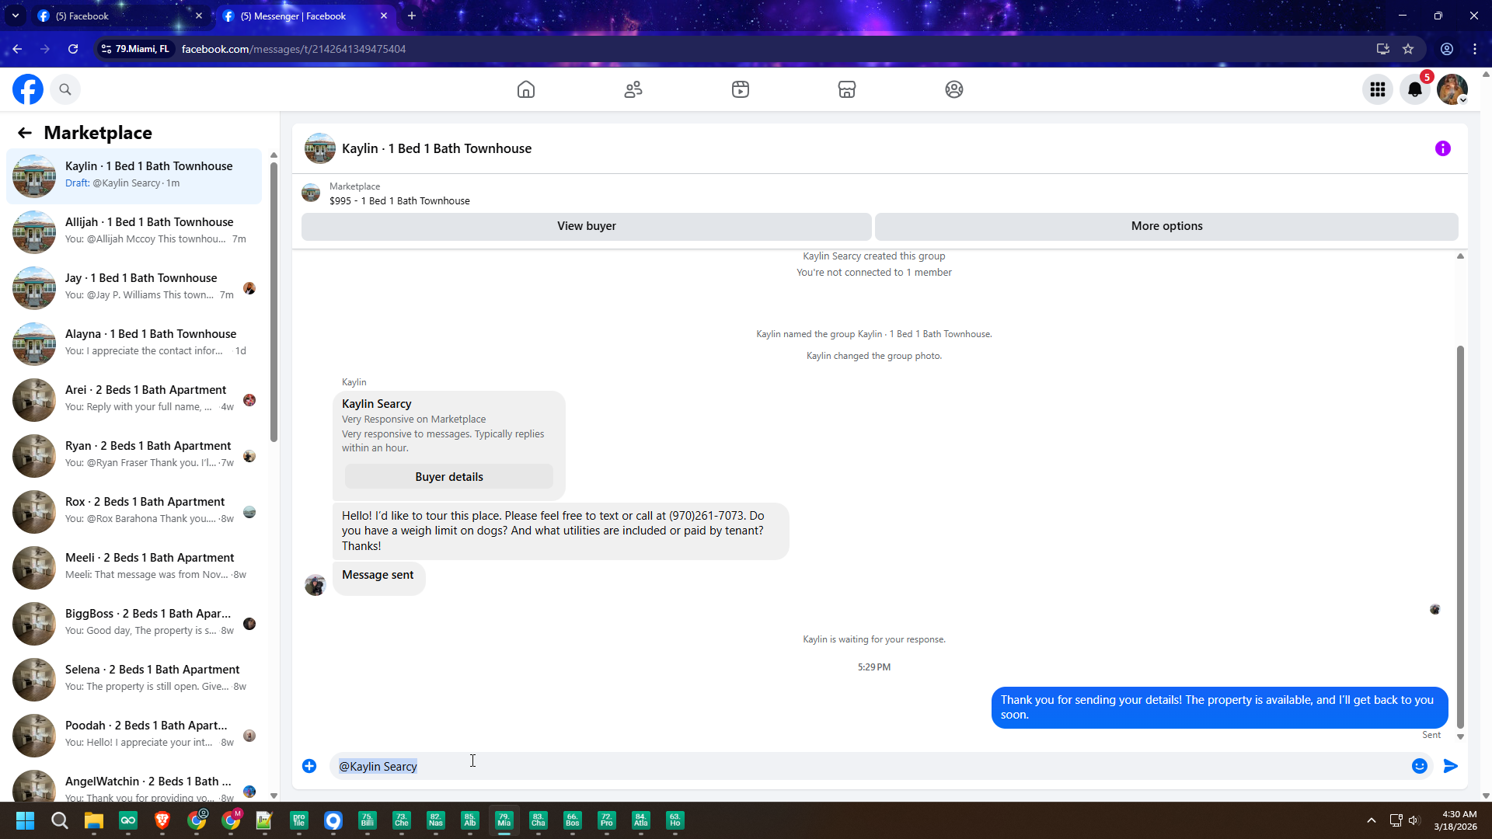Open the emoji picker
This screenshot has height=839, width=1492.
pyautogui.click(x=1420, y=766)
